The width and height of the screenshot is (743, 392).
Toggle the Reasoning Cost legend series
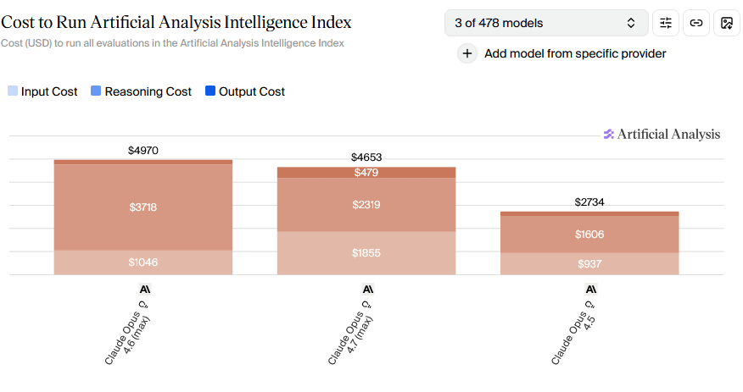click(140, 91)
